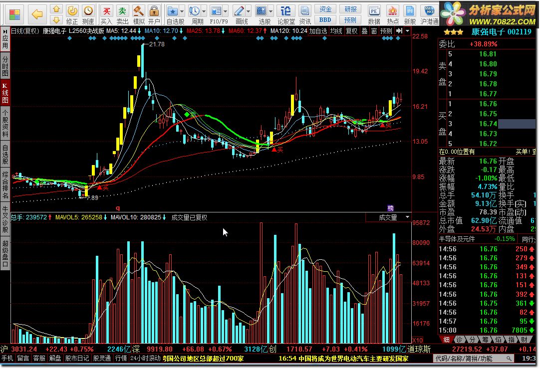Click the 买入 buy icon
The width and height of the screenshot is (540, 369).
tap(106, 14)
